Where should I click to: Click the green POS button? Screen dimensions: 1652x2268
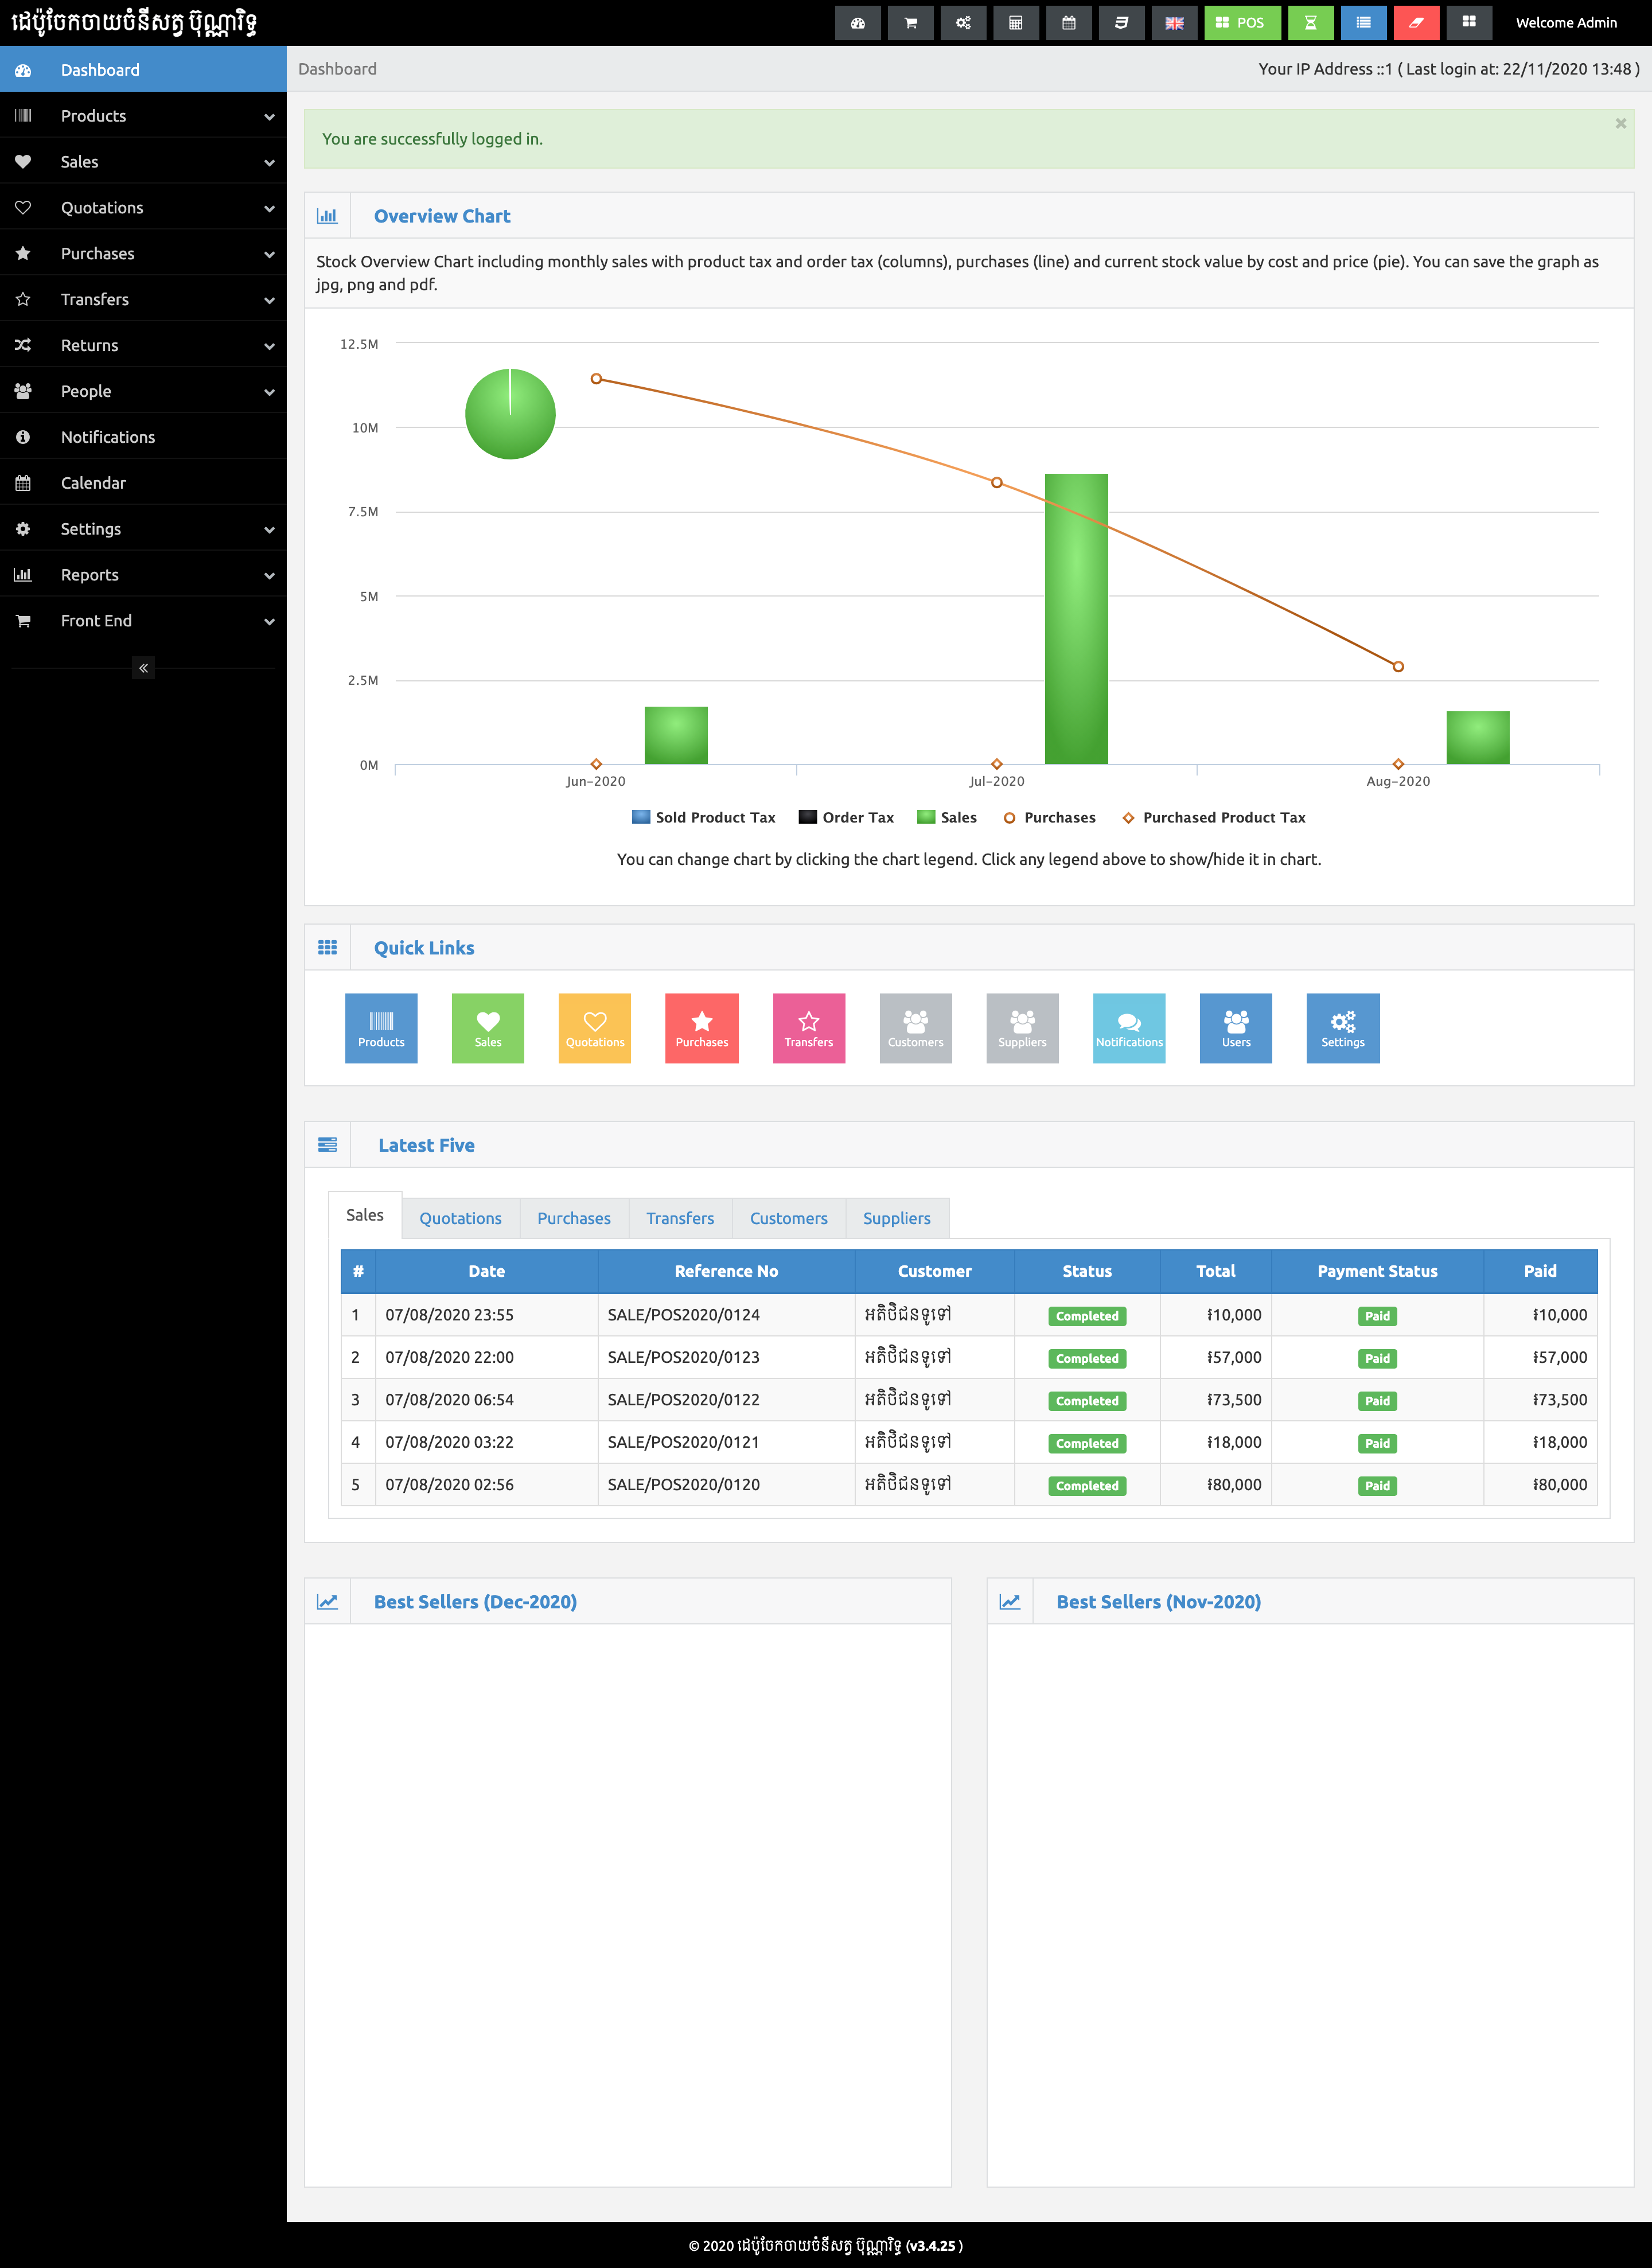pyautogui.click(x=1241, y=23)
